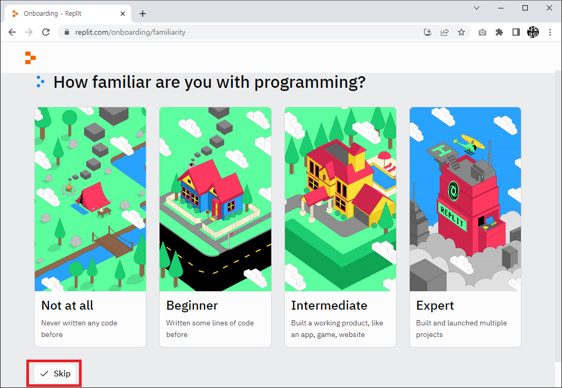Bookmark this page with the star icon
Image resolution: width=562 pixels, height=388 pixels.
(x=461, y=32)
